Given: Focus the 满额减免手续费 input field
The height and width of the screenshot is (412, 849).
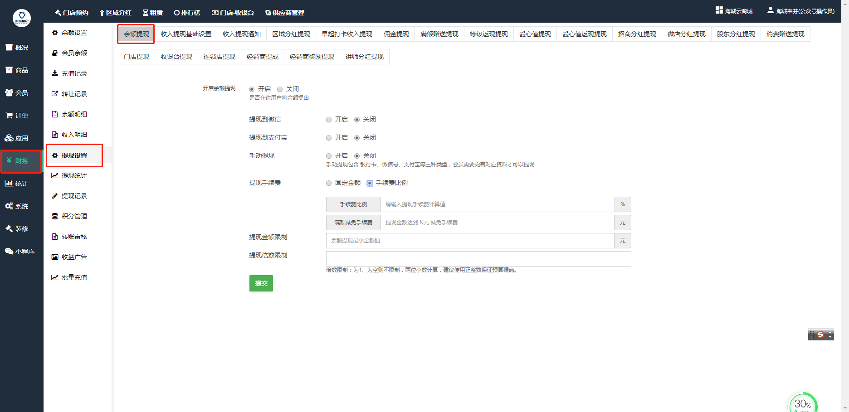Looking at the screenshot, I should click(498, 223).
